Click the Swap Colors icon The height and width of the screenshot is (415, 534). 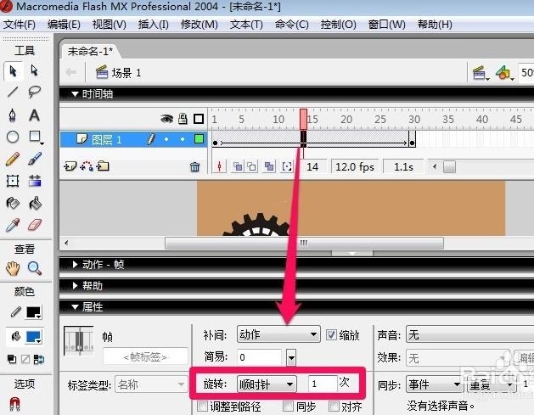coord(39,359)
